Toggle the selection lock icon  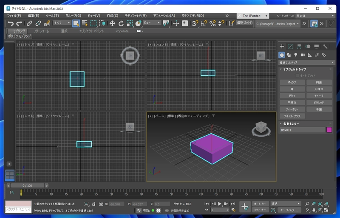(93, 204)
